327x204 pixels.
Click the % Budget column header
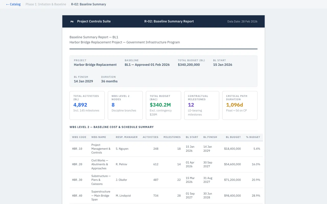pyautogui.click(x=253, y=137)
